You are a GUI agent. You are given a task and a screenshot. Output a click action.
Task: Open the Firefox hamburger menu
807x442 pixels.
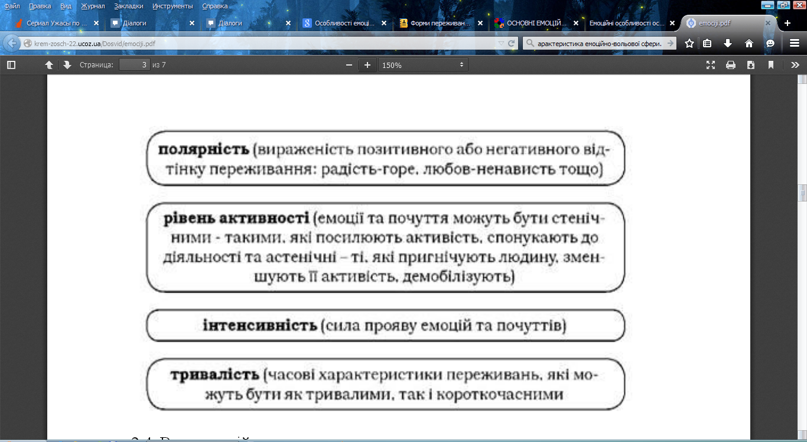coord(795,43)
